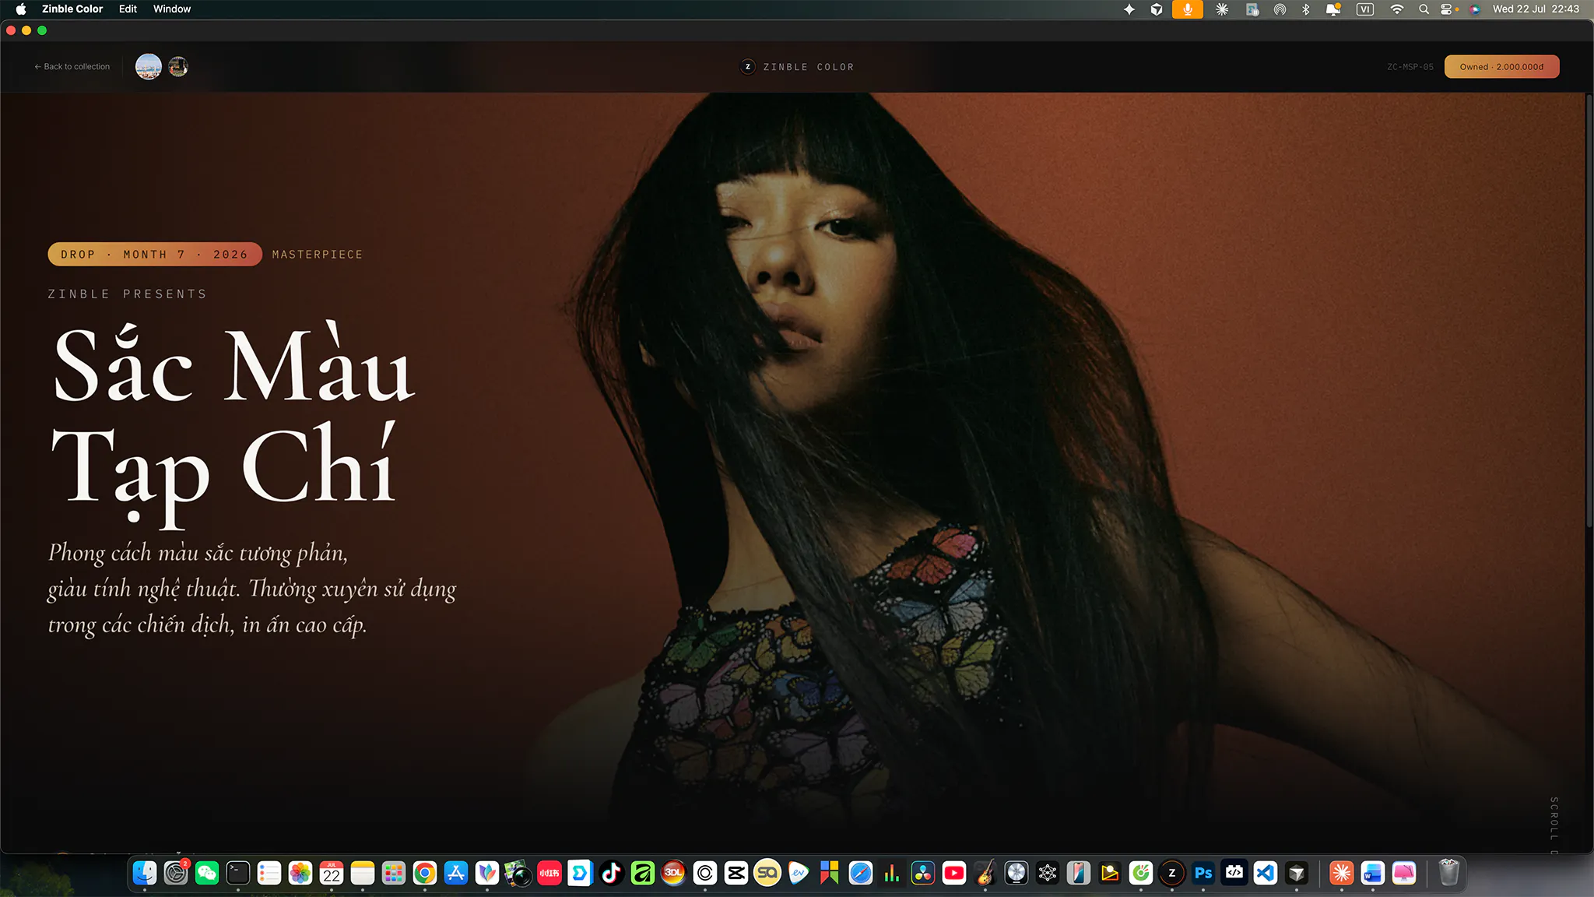1594x897 pixels.
Task: Open the Zinble Color app menu
Action: point(72,9)
